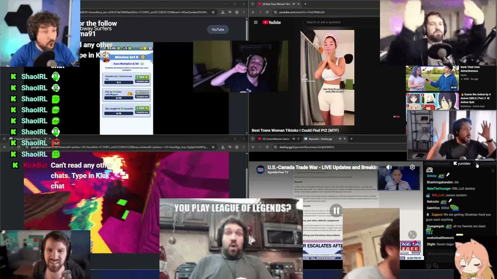The image size is (497, 279).
Task: Open the chat bubbles icon below chat input
Action: [436, 266]
